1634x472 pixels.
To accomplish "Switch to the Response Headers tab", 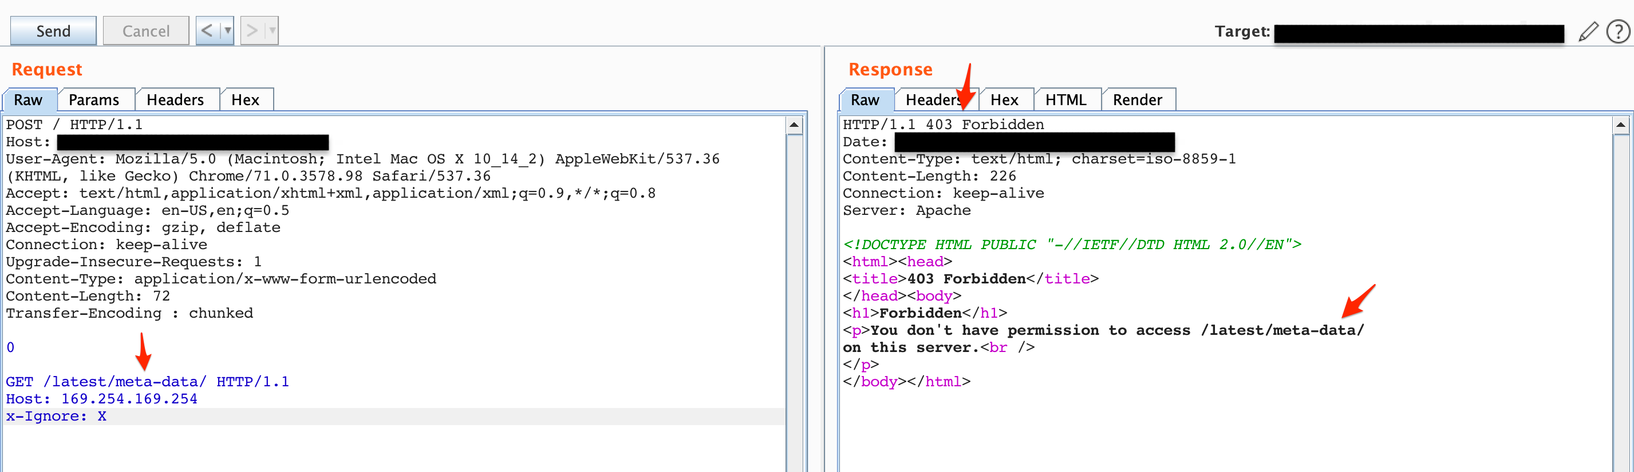I will tap(936, 100).
